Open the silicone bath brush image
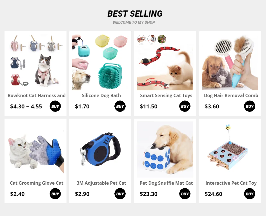 pos(100,62)
